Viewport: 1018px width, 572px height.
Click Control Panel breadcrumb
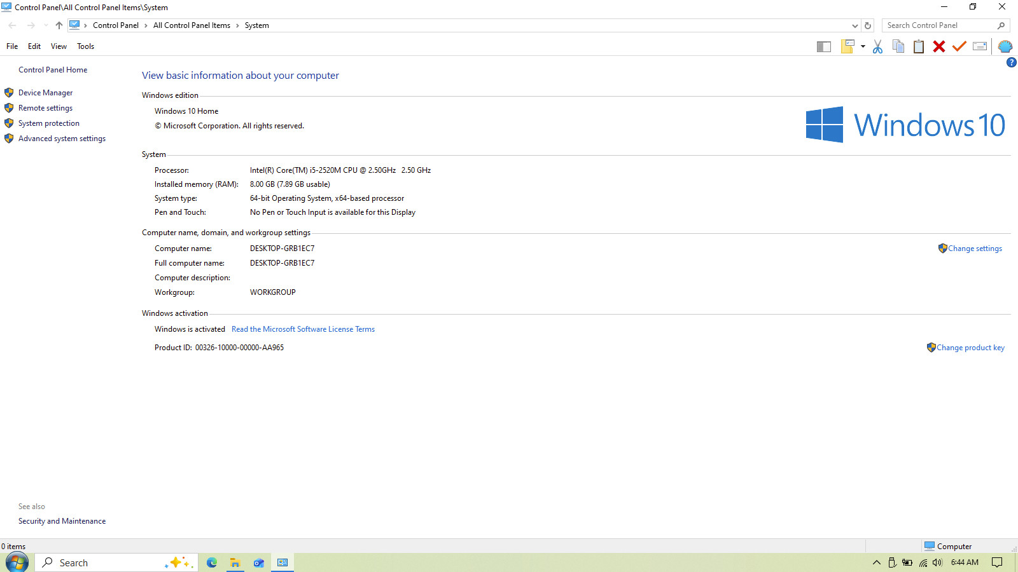(116, 25)
